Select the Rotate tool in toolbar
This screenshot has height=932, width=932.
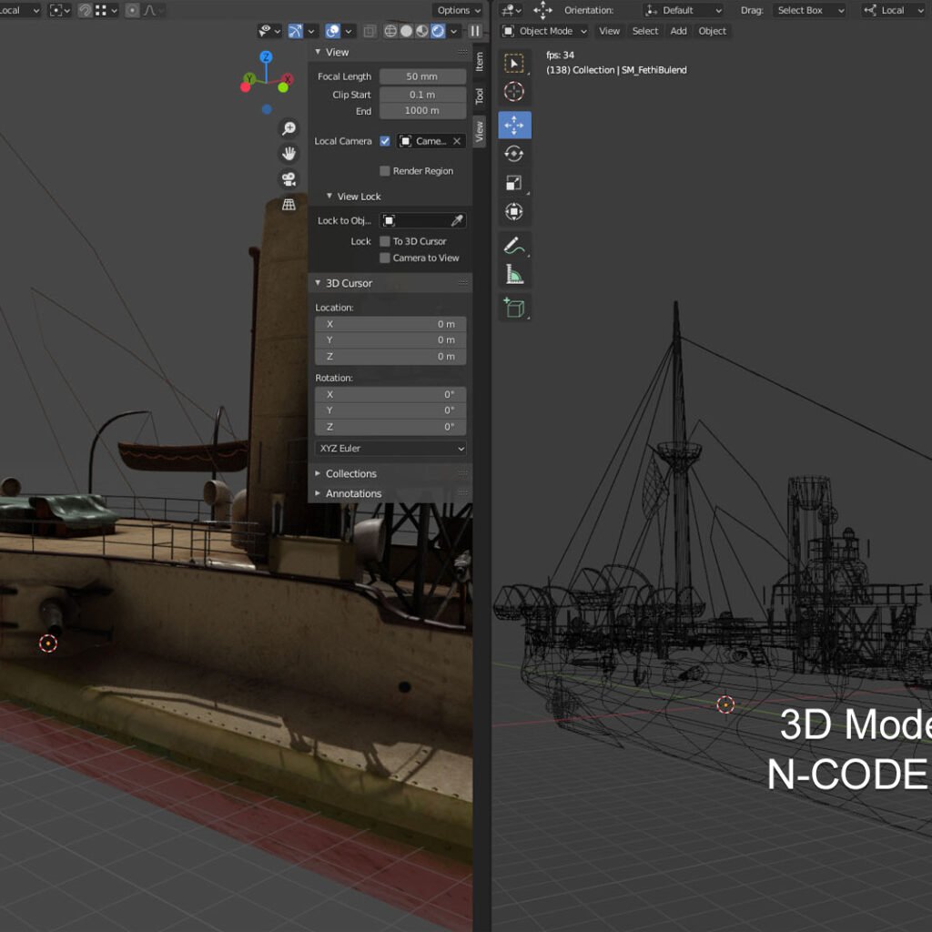click(x=514, y=154)
